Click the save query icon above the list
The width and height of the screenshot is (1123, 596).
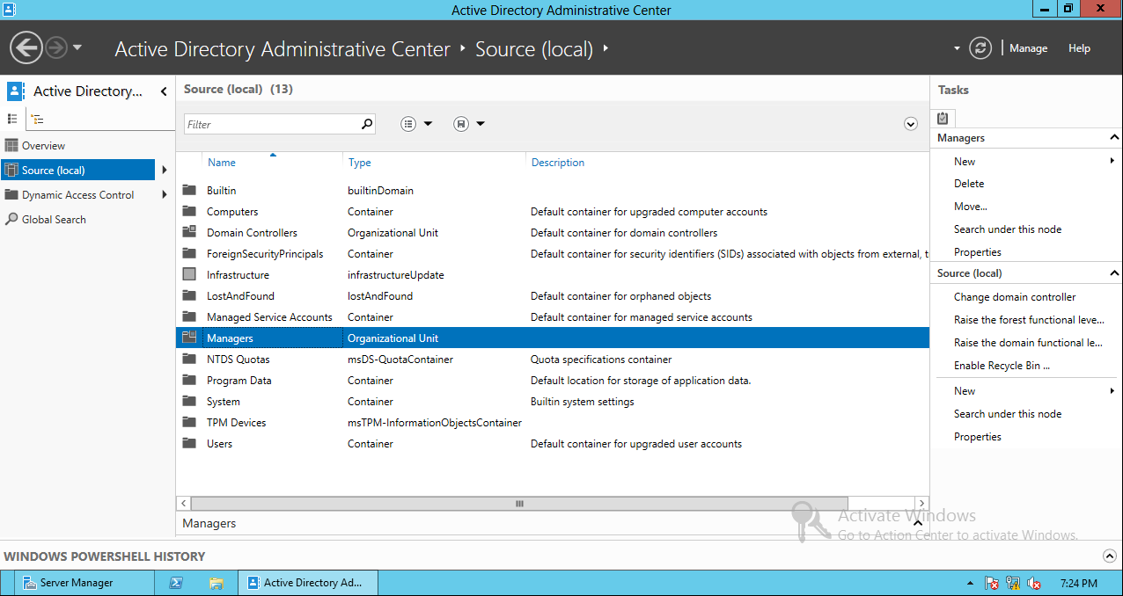pyautogui.click(x=459, y=123)
